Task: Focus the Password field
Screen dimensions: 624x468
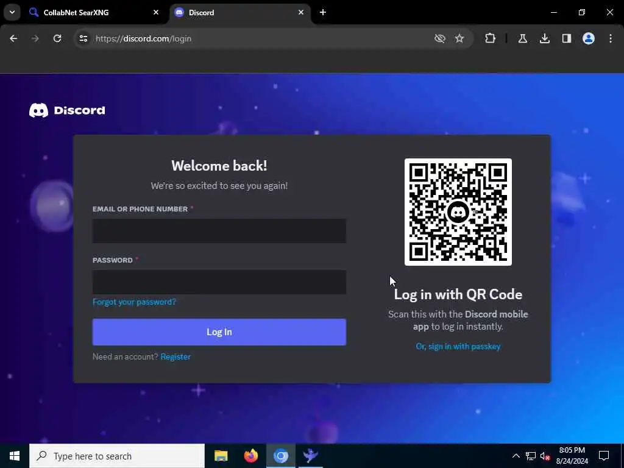Action: pos(219,282)
